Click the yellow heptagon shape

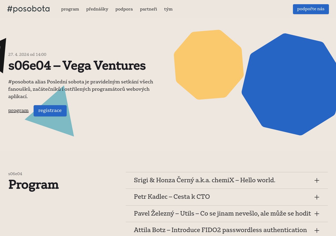click(x=209, y=65)
